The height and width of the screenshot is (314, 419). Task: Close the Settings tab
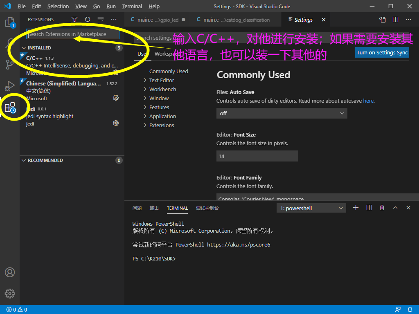tap(324, 20)
